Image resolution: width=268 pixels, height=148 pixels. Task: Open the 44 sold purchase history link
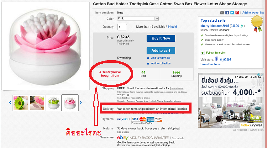coord(172,27)
